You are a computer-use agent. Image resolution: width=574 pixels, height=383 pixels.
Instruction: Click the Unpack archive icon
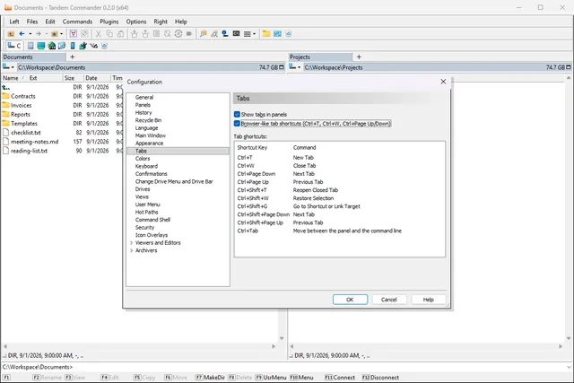(145, 34)
